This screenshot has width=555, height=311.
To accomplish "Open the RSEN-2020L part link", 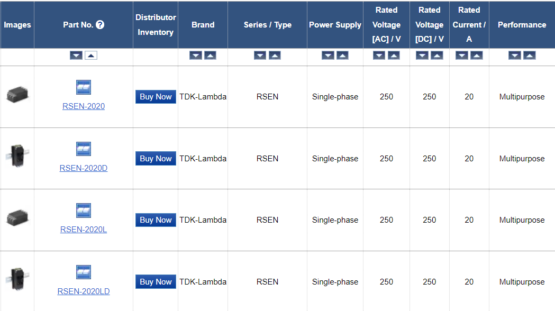I will 84,229.
